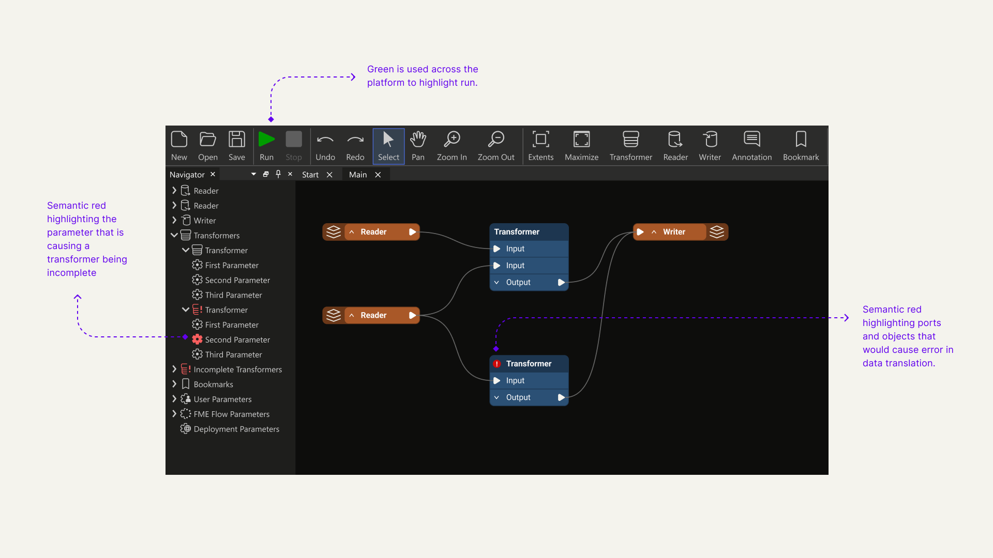Pin the Navigator panel
Image resolution: width=993 pixels, height=558 pixels.
(278, 174)
